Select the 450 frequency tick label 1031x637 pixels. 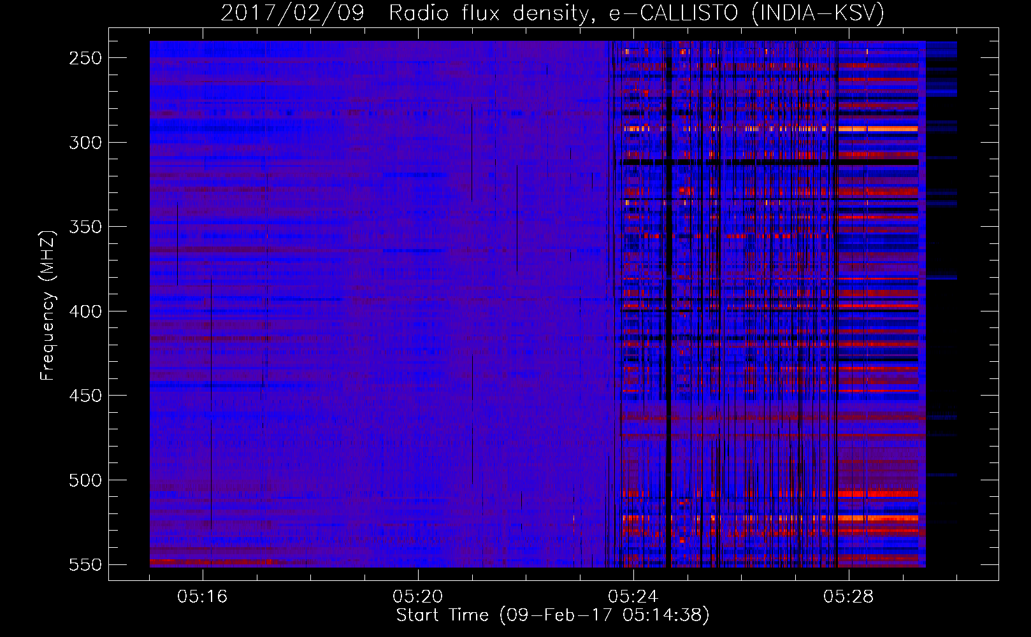85,396
